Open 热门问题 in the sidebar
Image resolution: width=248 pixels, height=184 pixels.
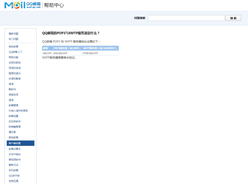(x=14, y=39)
